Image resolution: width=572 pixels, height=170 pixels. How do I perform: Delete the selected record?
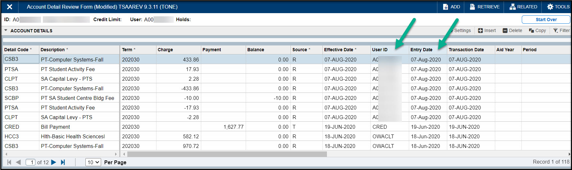pyautogui.click(x=512, y=30)
